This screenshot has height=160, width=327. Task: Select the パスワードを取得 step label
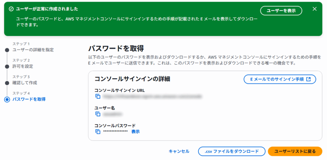(29, 100)
